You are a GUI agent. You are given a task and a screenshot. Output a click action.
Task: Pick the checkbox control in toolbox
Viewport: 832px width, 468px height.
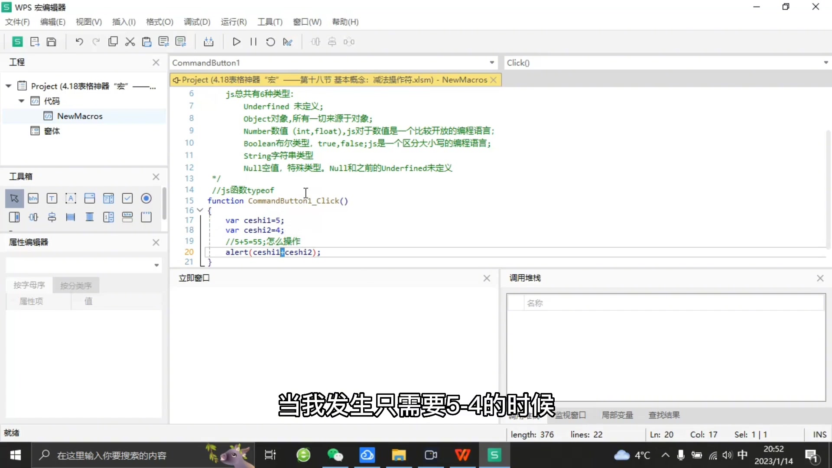point(127,198)
